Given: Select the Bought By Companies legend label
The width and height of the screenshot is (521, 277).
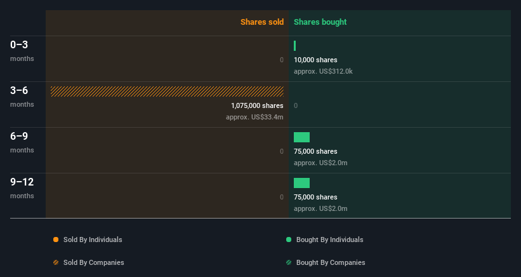Looking at the screenshot, I should [x=331, y=262].
